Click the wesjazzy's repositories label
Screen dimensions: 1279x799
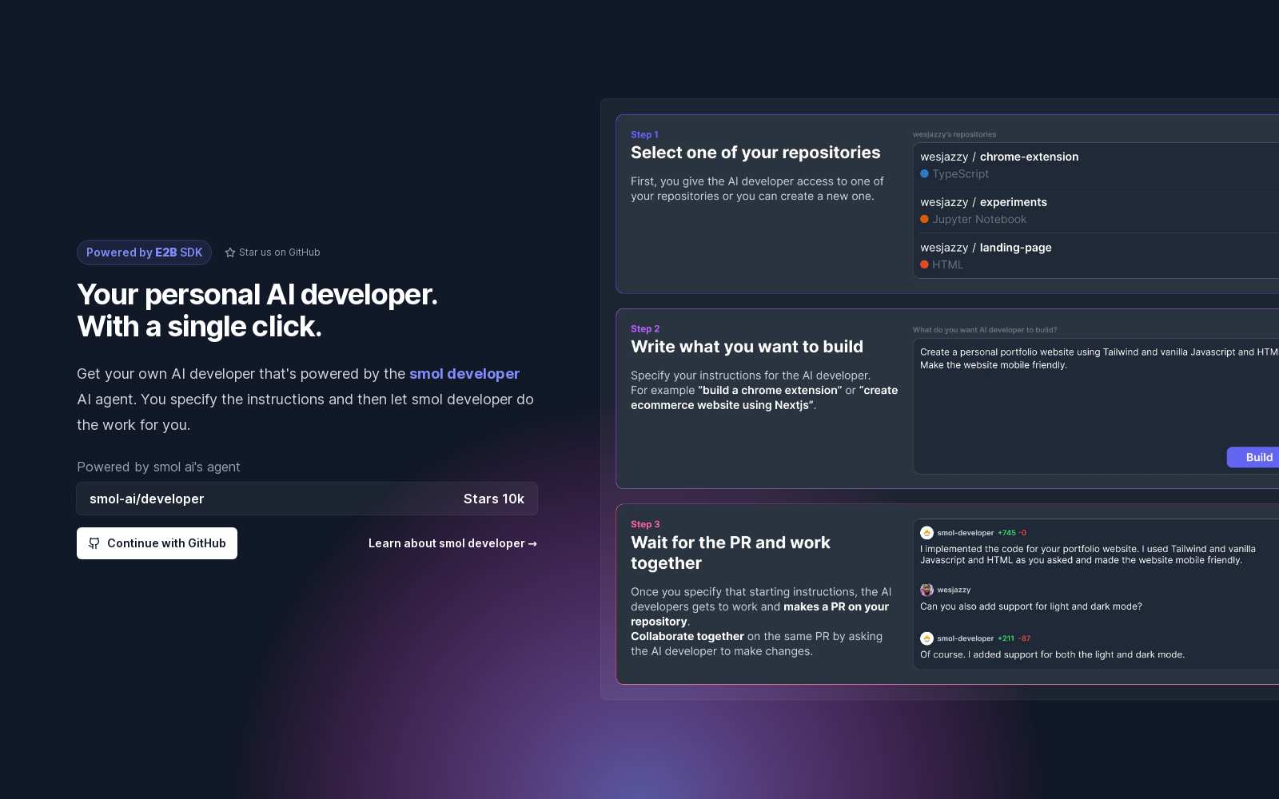click(x=954, y=134)
